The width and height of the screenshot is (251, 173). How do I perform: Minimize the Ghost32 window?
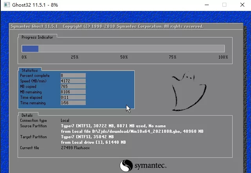point(206,5)
